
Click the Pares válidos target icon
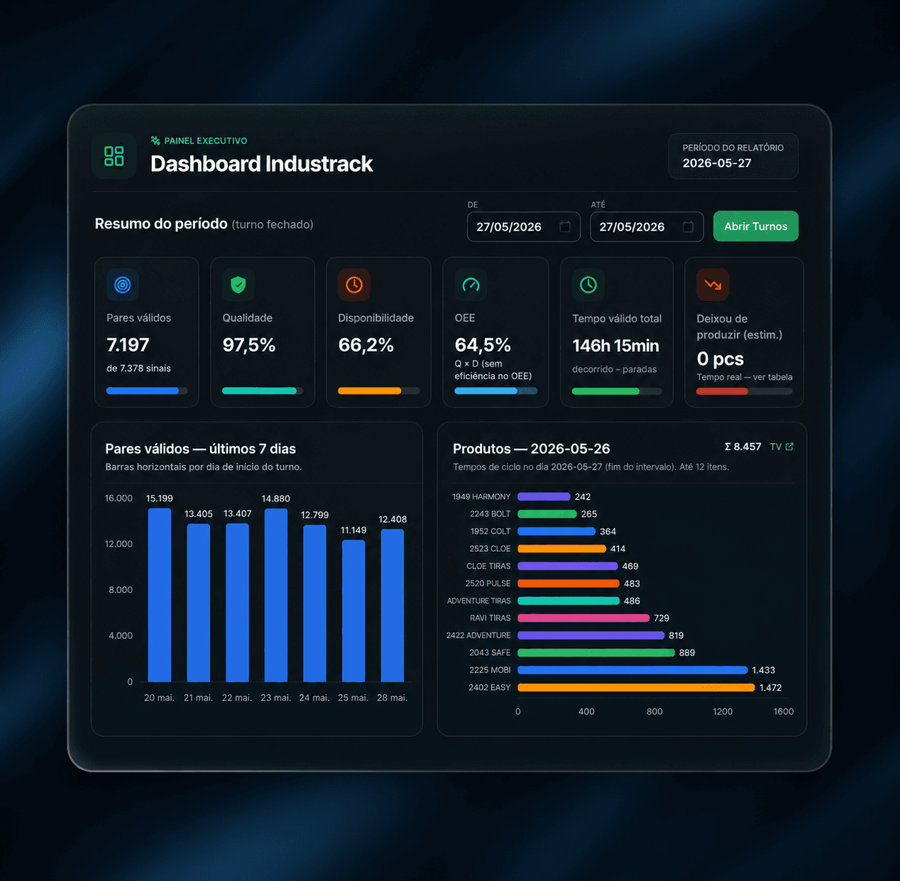tap(123, 285)
